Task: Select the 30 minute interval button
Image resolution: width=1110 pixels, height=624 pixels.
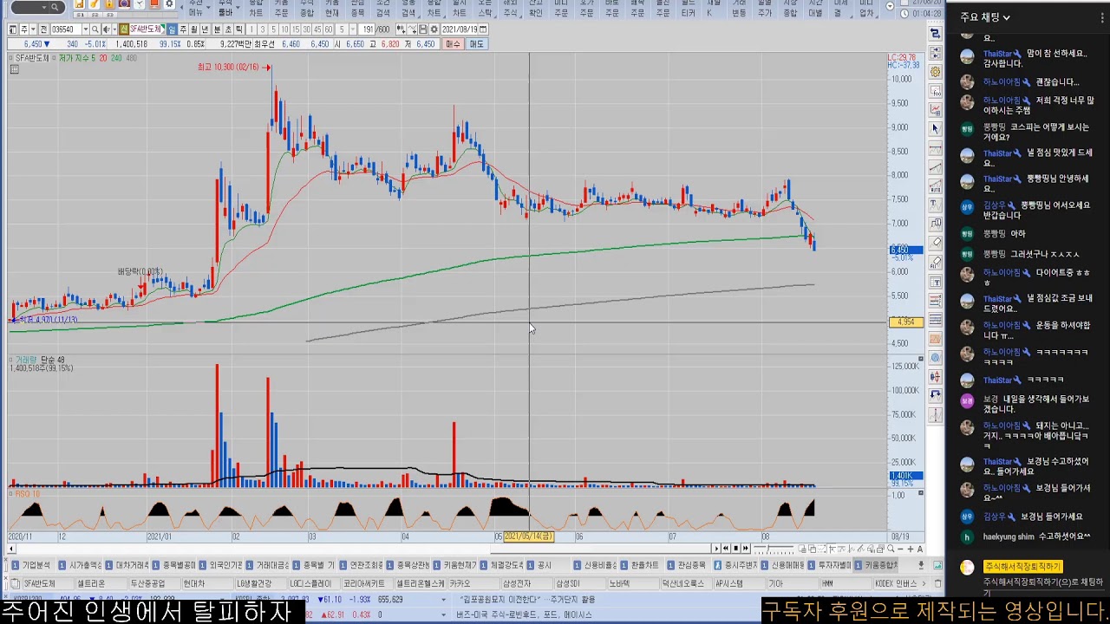Action: (x=306, y=29)
